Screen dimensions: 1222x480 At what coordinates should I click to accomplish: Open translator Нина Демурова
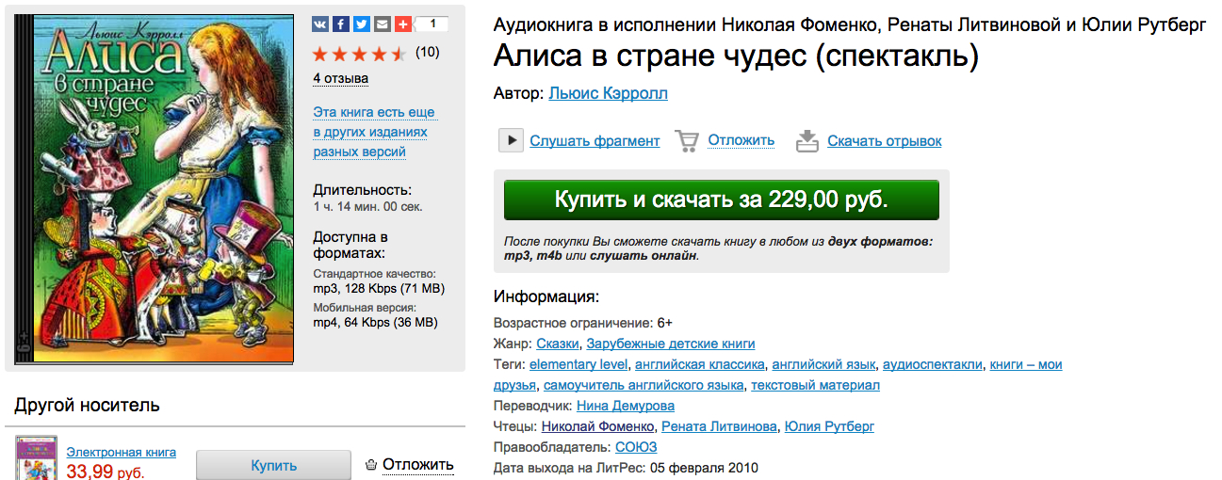pyautogui.click(x=626, y=406)
